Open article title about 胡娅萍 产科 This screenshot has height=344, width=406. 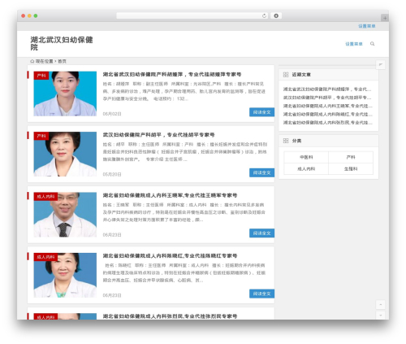[172, 74]
